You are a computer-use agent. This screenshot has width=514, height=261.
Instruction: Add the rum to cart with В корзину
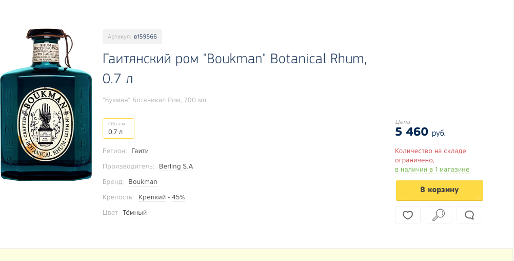click(439, 190)
